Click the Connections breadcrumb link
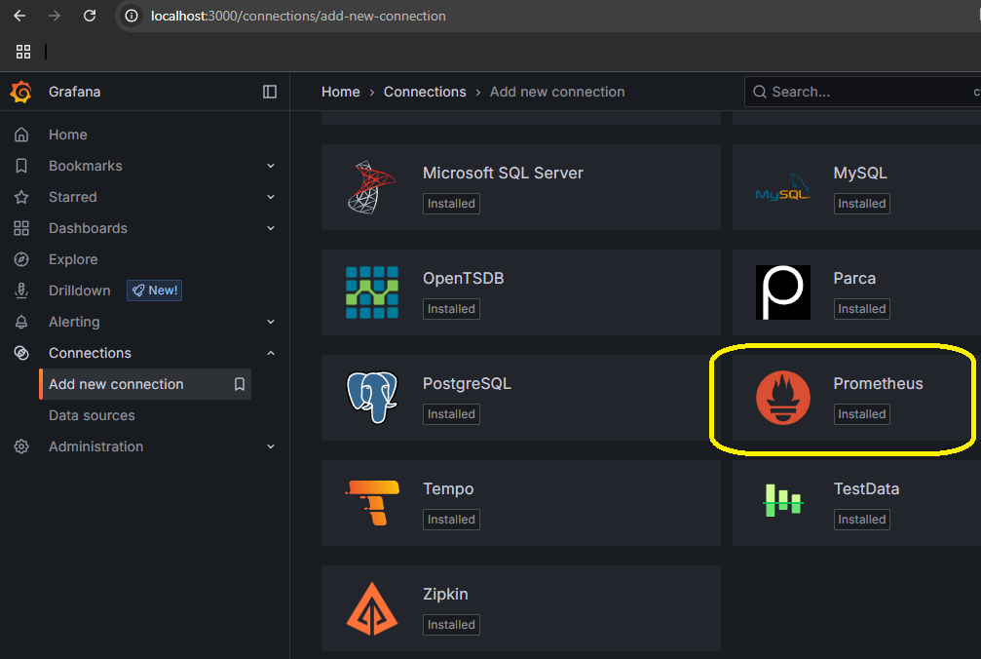Image resolution: width=981 pixels, height=659 pixels. [x=425, y=92]
